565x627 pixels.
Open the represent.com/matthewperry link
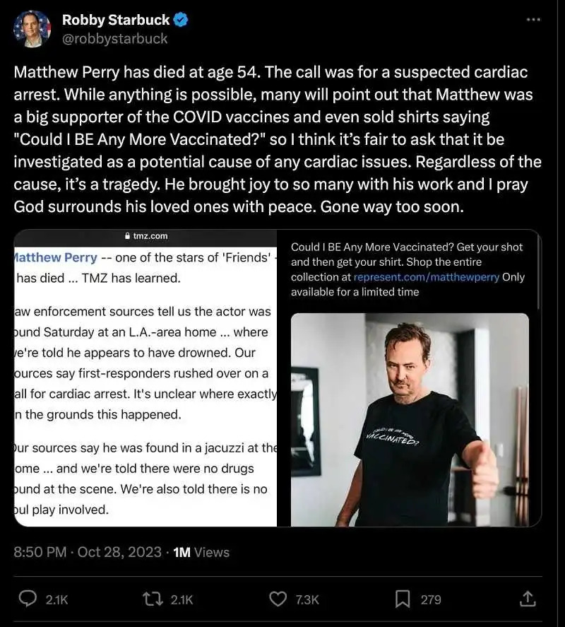tap(426, 277)
